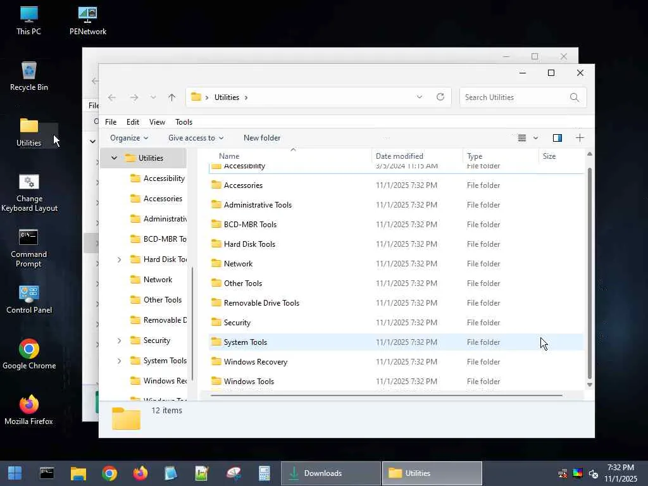The height and width of the screenshot is (486, 648).
Task: Expand the Security tree node
Action: click(119, 340)
